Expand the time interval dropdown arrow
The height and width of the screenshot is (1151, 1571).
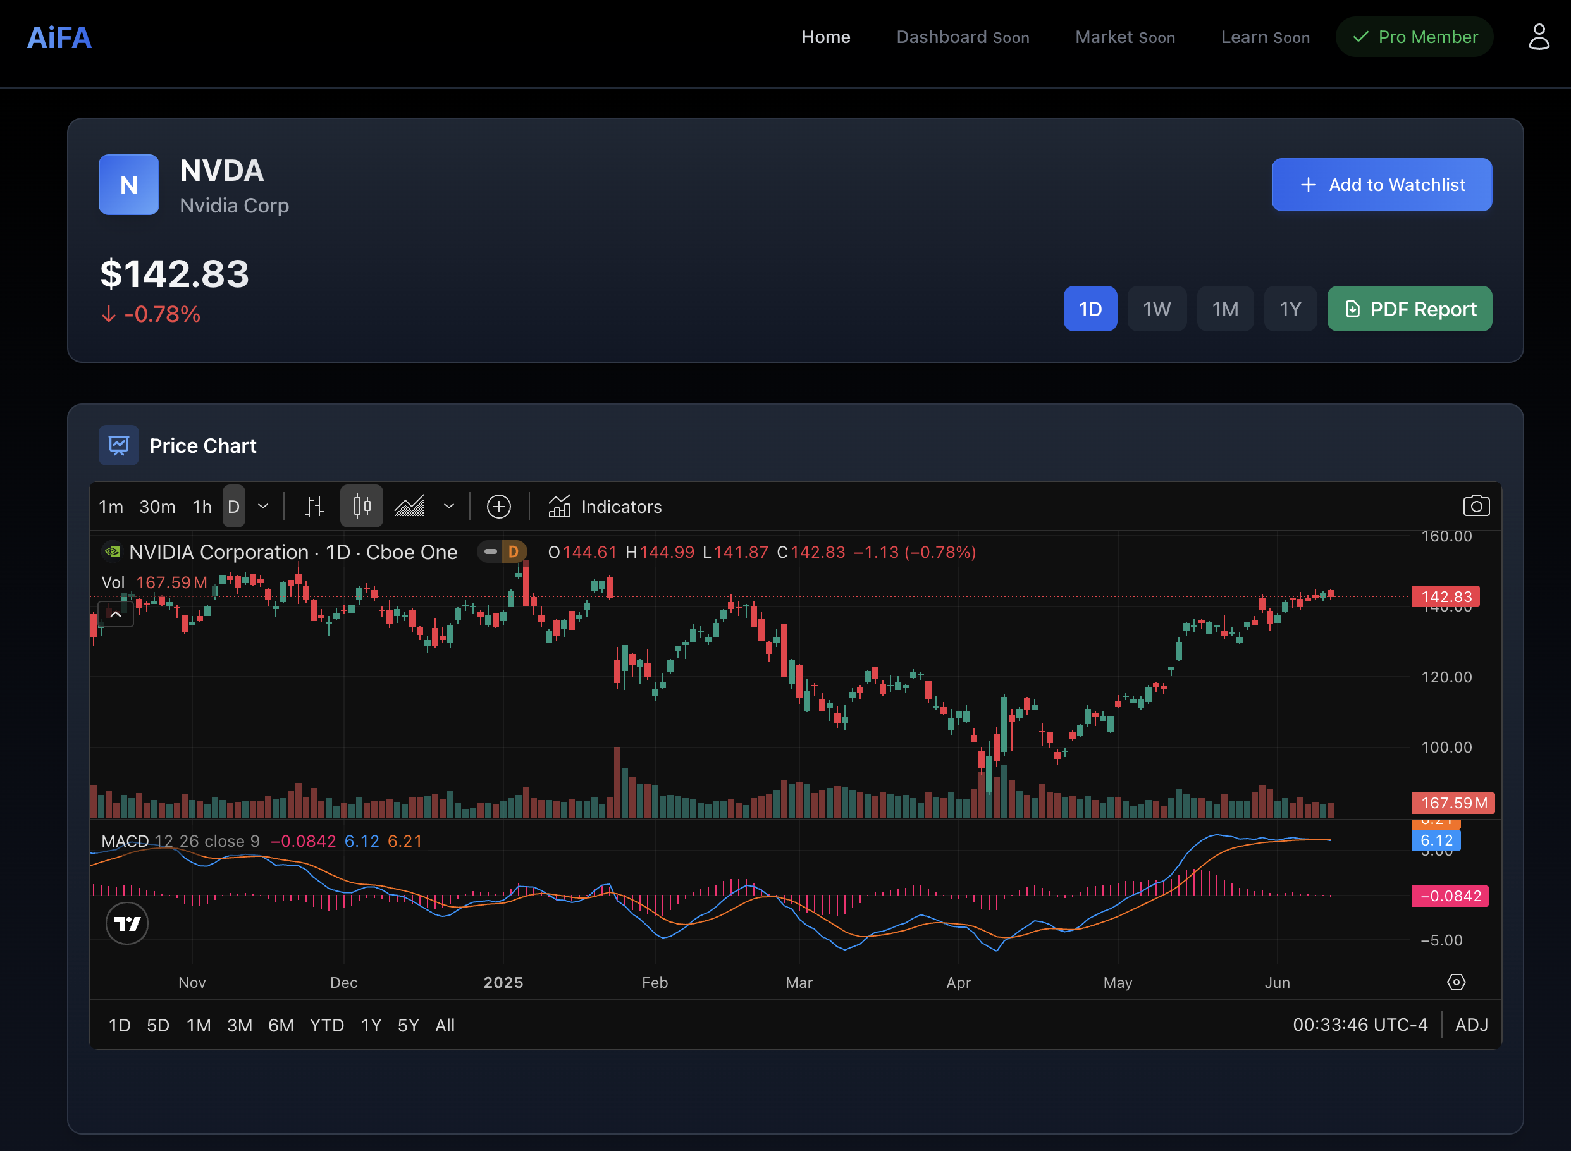coord(263,507)
